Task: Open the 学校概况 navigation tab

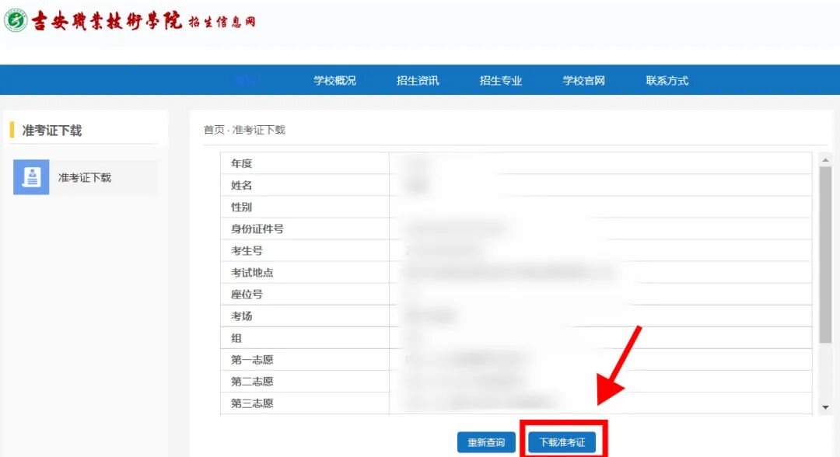Action: (334, 81)
